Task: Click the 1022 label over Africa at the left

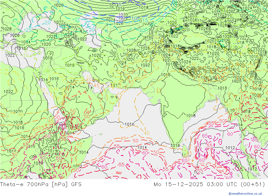Action: (8, 92)
